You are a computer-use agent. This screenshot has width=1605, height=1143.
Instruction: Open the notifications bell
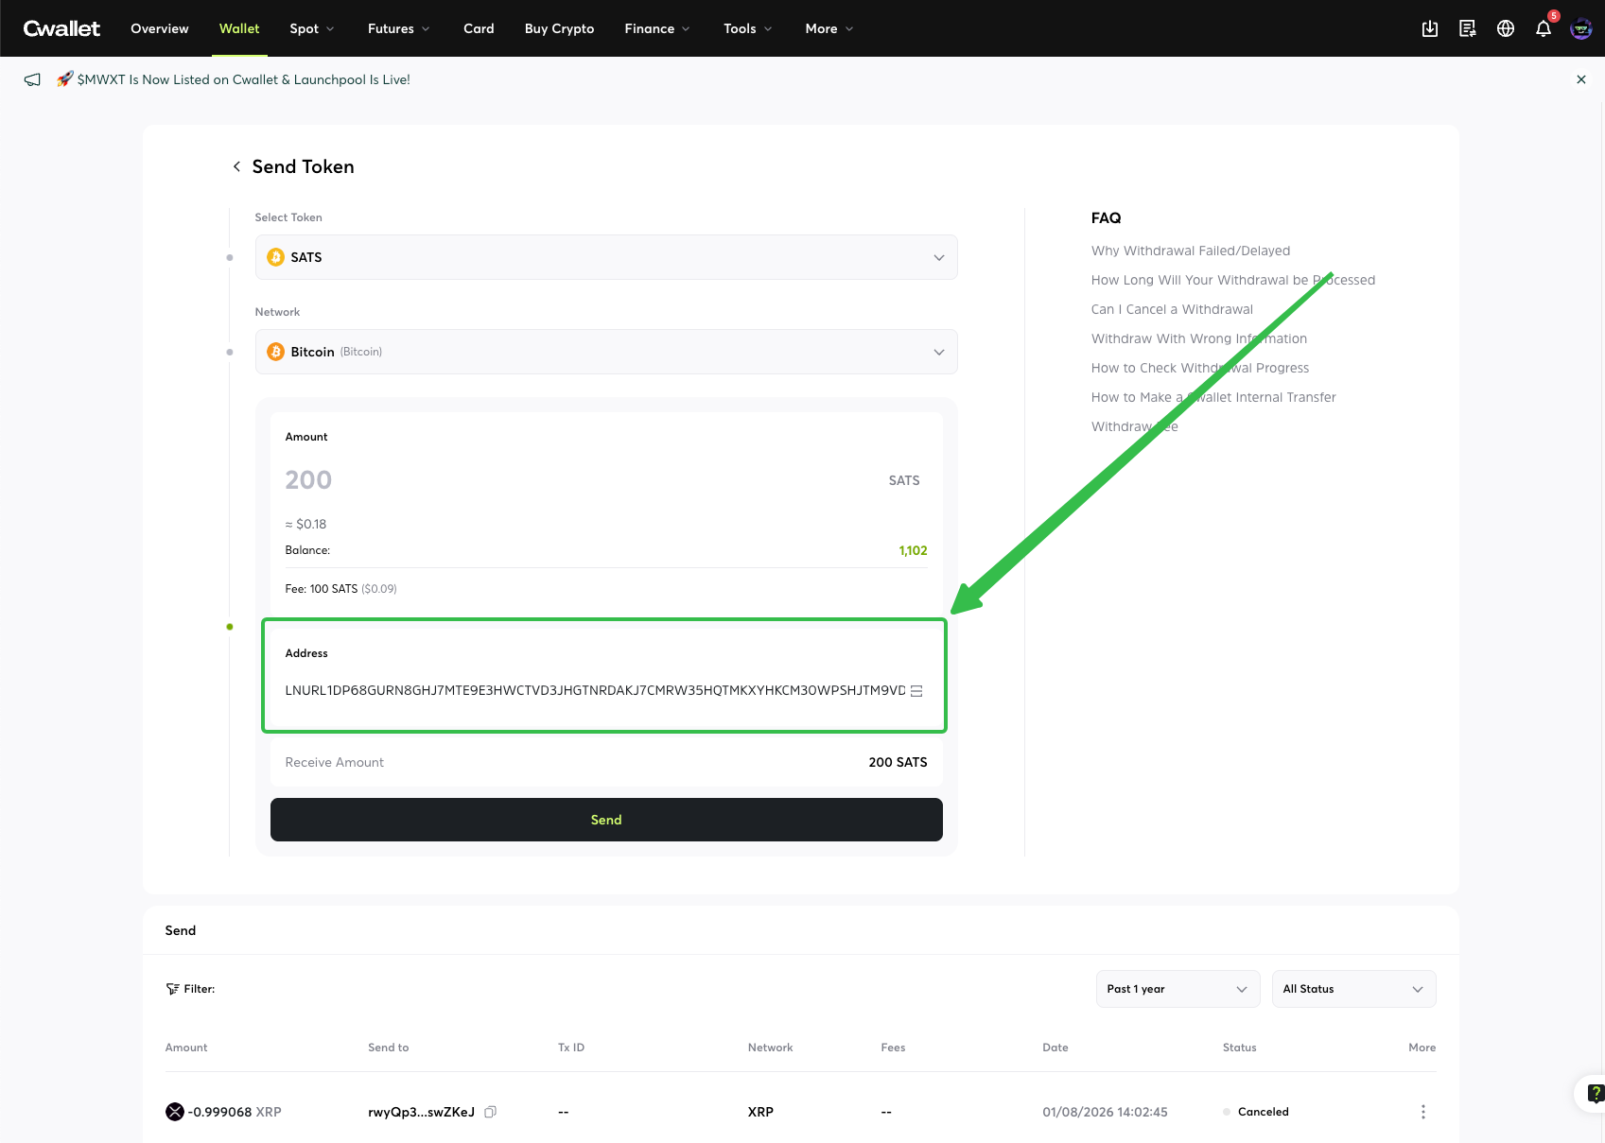pyautogui.click(x=1544, y=28)
